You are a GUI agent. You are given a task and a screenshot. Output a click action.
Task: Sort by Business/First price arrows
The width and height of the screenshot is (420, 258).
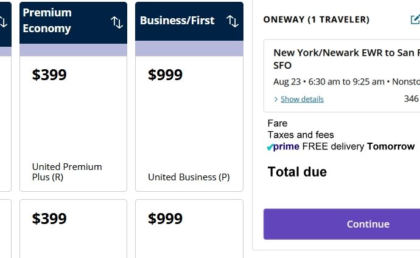coord(233,21)
